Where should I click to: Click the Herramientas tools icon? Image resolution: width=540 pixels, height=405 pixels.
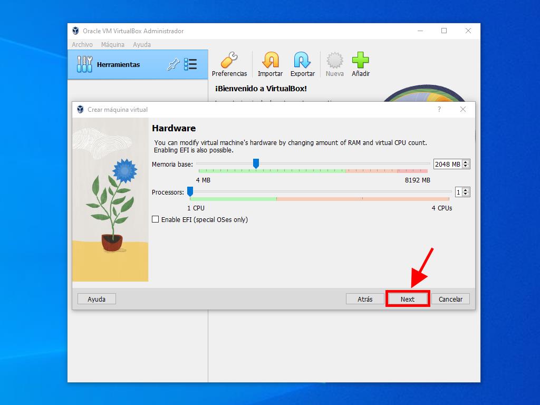(x=84, y=64)
